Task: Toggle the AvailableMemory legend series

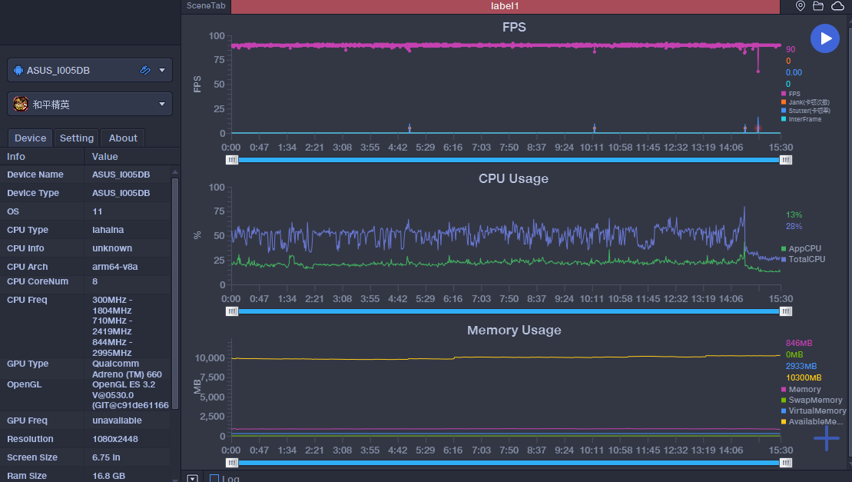Action: (x=812, y=422)
